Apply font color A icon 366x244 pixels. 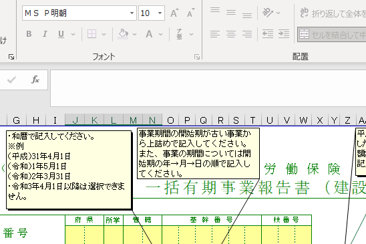pyautogui.click(x=149, y=34)
